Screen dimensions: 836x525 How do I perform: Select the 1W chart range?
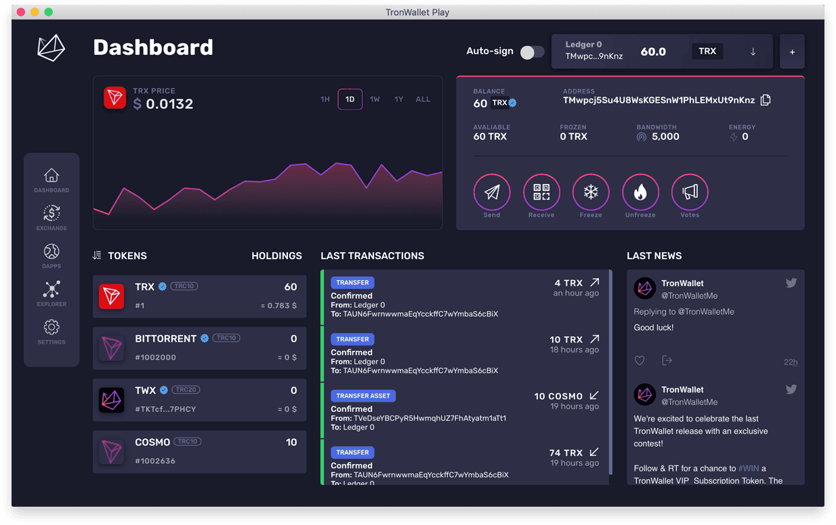click(375, 99)
